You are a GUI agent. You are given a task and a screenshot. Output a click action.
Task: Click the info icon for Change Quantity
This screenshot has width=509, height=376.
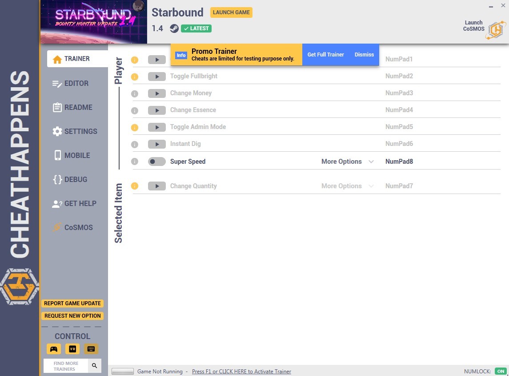coord(134,186)
